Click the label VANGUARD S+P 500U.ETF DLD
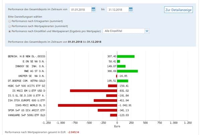This screenshot has height=135, width=201. pos(26,115)
